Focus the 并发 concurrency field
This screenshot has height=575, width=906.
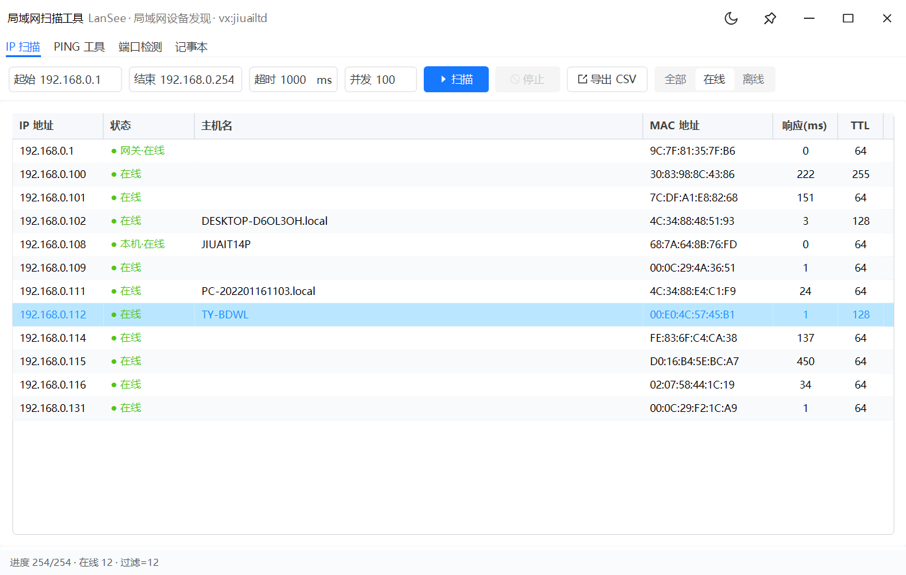tap(380, 79)
